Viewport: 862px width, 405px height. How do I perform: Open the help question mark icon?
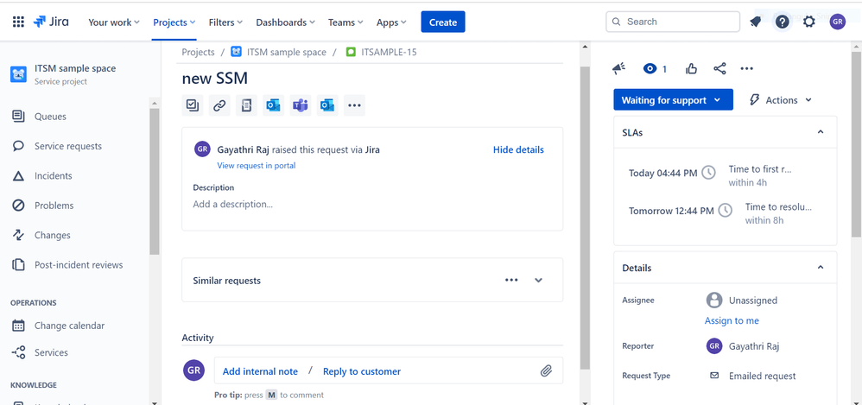pos(782,22)
